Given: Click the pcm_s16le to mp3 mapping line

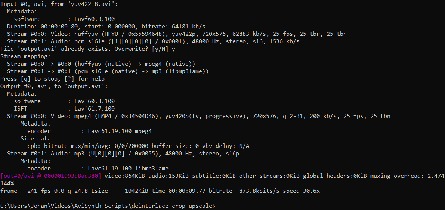Looking at the screenshot, I should click(108, 71).
